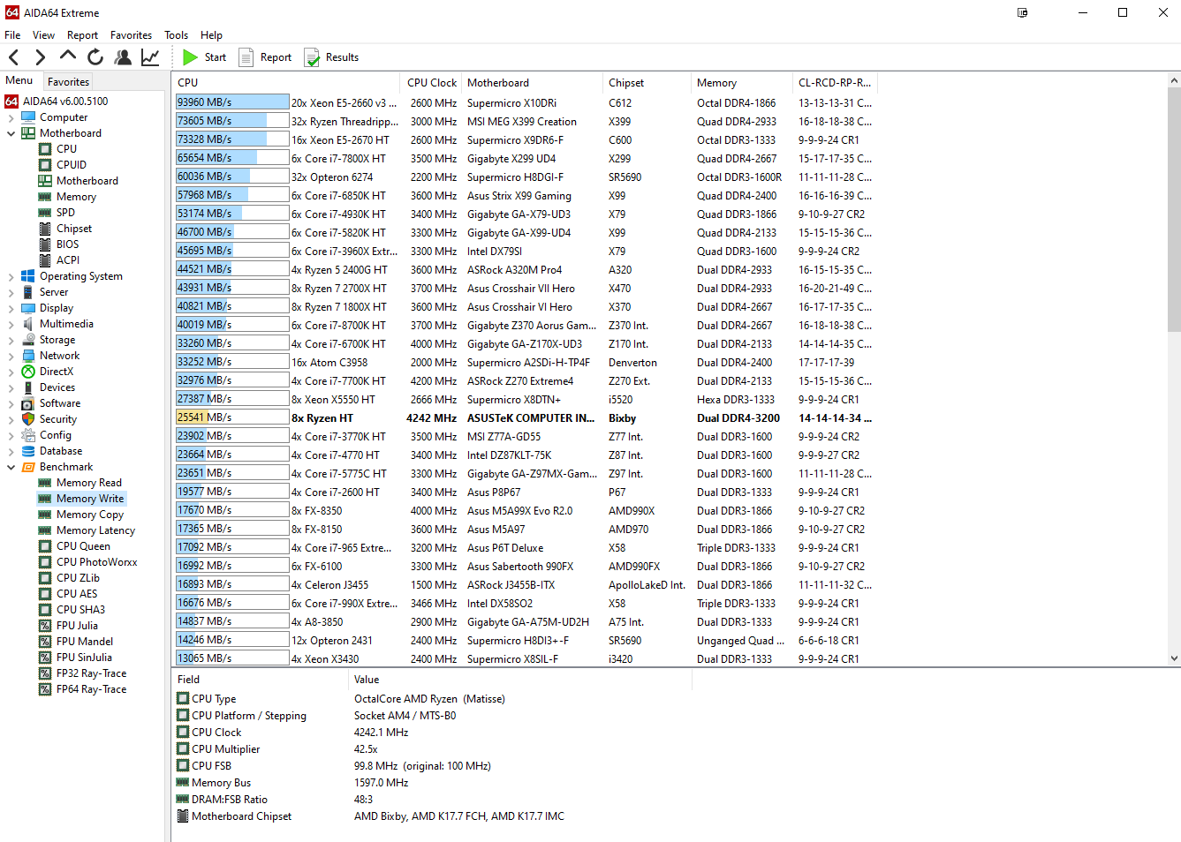Expand the Server tree node

pyautogui.click(x=11, y=292)
